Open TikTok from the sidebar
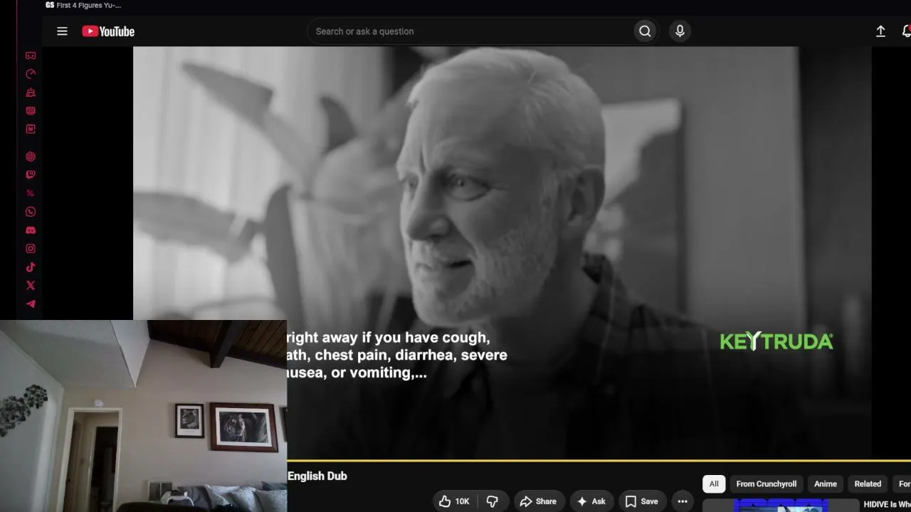 pos(31,267)
